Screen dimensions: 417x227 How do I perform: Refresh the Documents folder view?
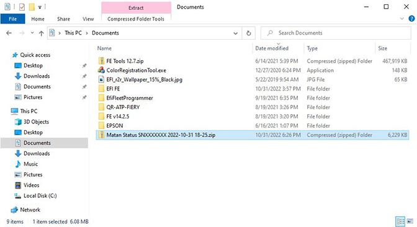tap(249, 33)
